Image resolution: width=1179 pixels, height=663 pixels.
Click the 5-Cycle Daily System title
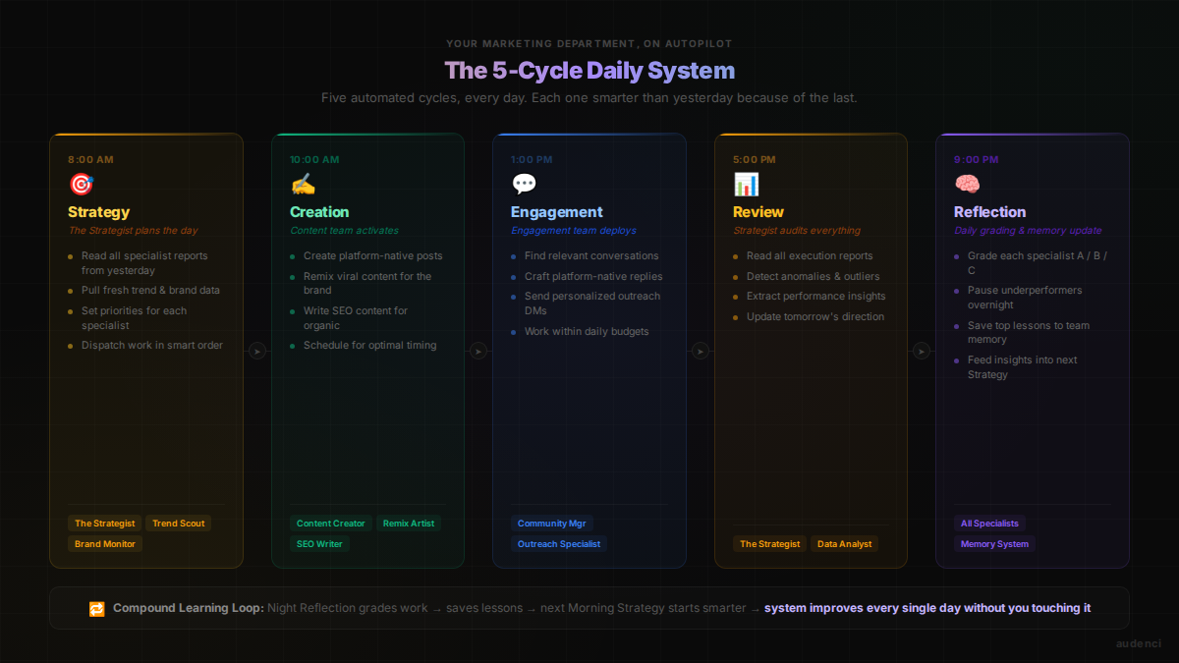(589, 71)
